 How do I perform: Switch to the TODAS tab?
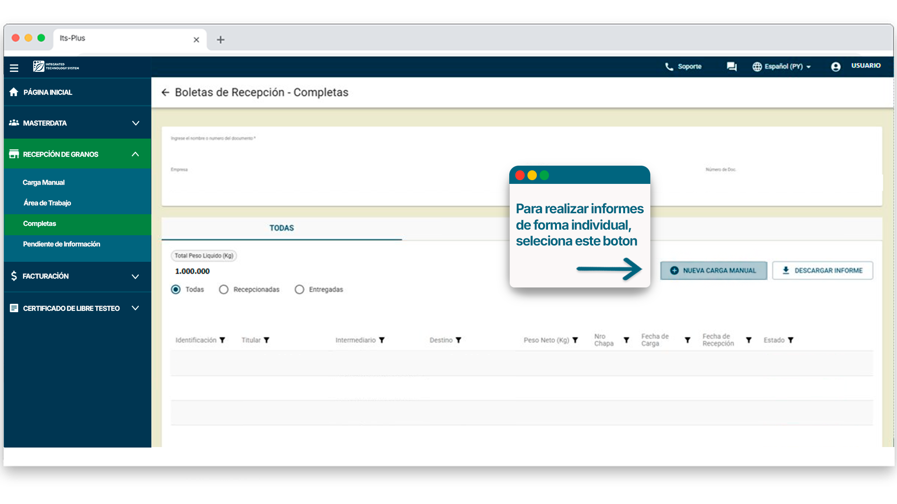click(281, 228)
